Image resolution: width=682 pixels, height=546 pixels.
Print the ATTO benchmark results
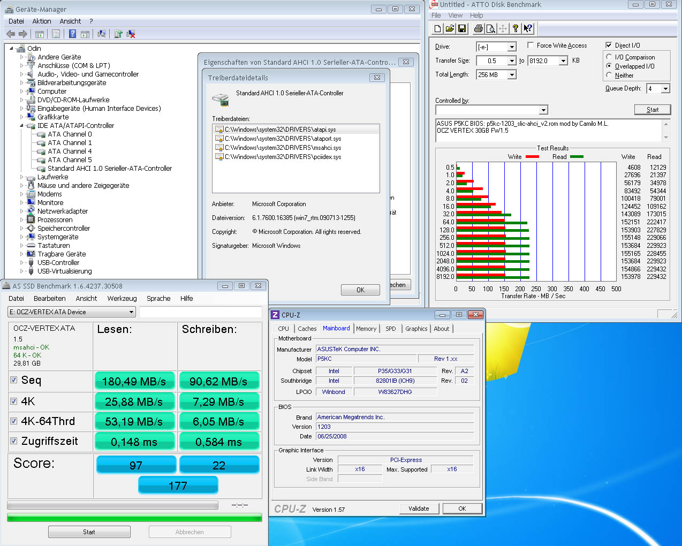pos(478,28)
